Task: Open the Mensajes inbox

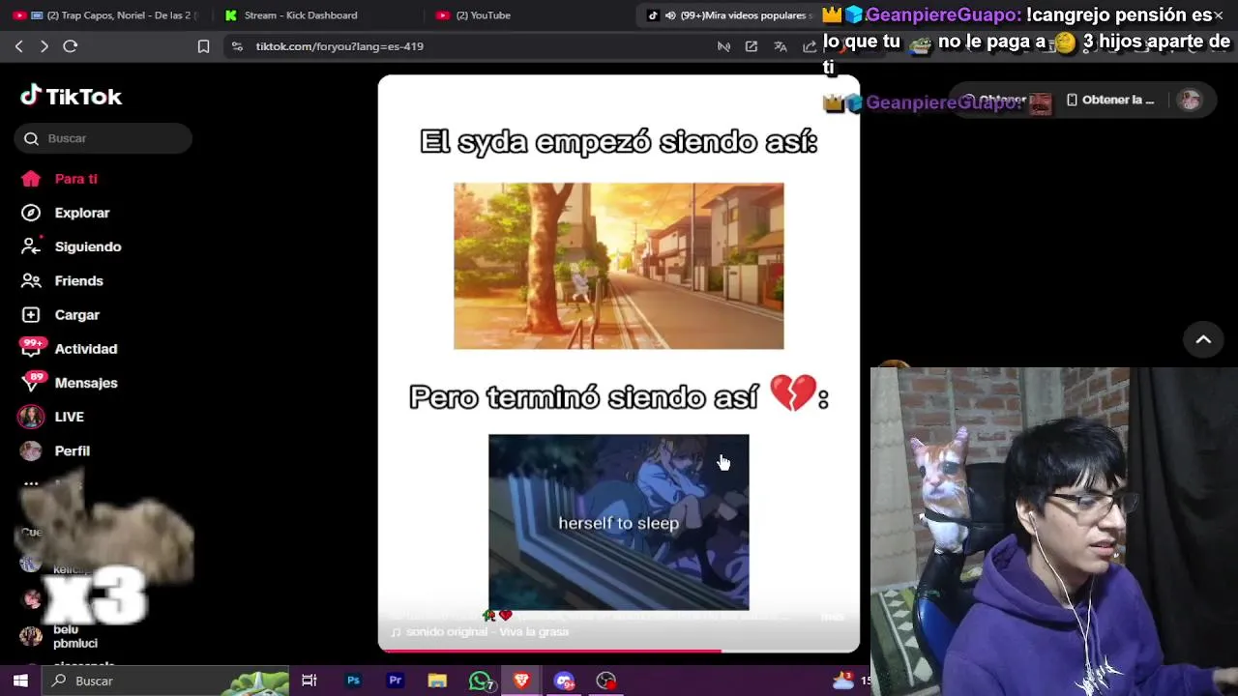Action: (86, 383)
